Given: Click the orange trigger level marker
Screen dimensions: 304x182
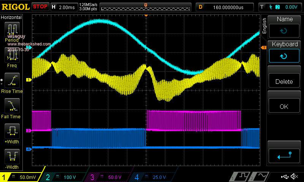Looking at the screenshot, I should click(x=263, y=47).
